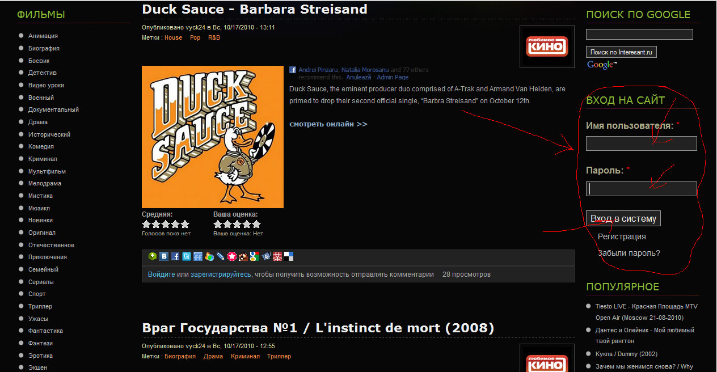Viewport: 717px width, 372px height.
Task: Open the смотреть онлайн >> link
Action: point(328,124)
